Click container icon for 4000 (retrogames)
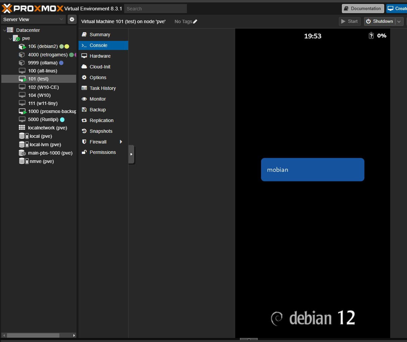The image size is (407, 342). tap(22, 55)
